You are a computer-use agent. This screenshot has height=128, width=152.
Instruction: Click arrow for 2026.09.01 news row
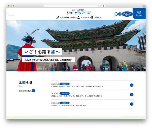coord(132,95)
